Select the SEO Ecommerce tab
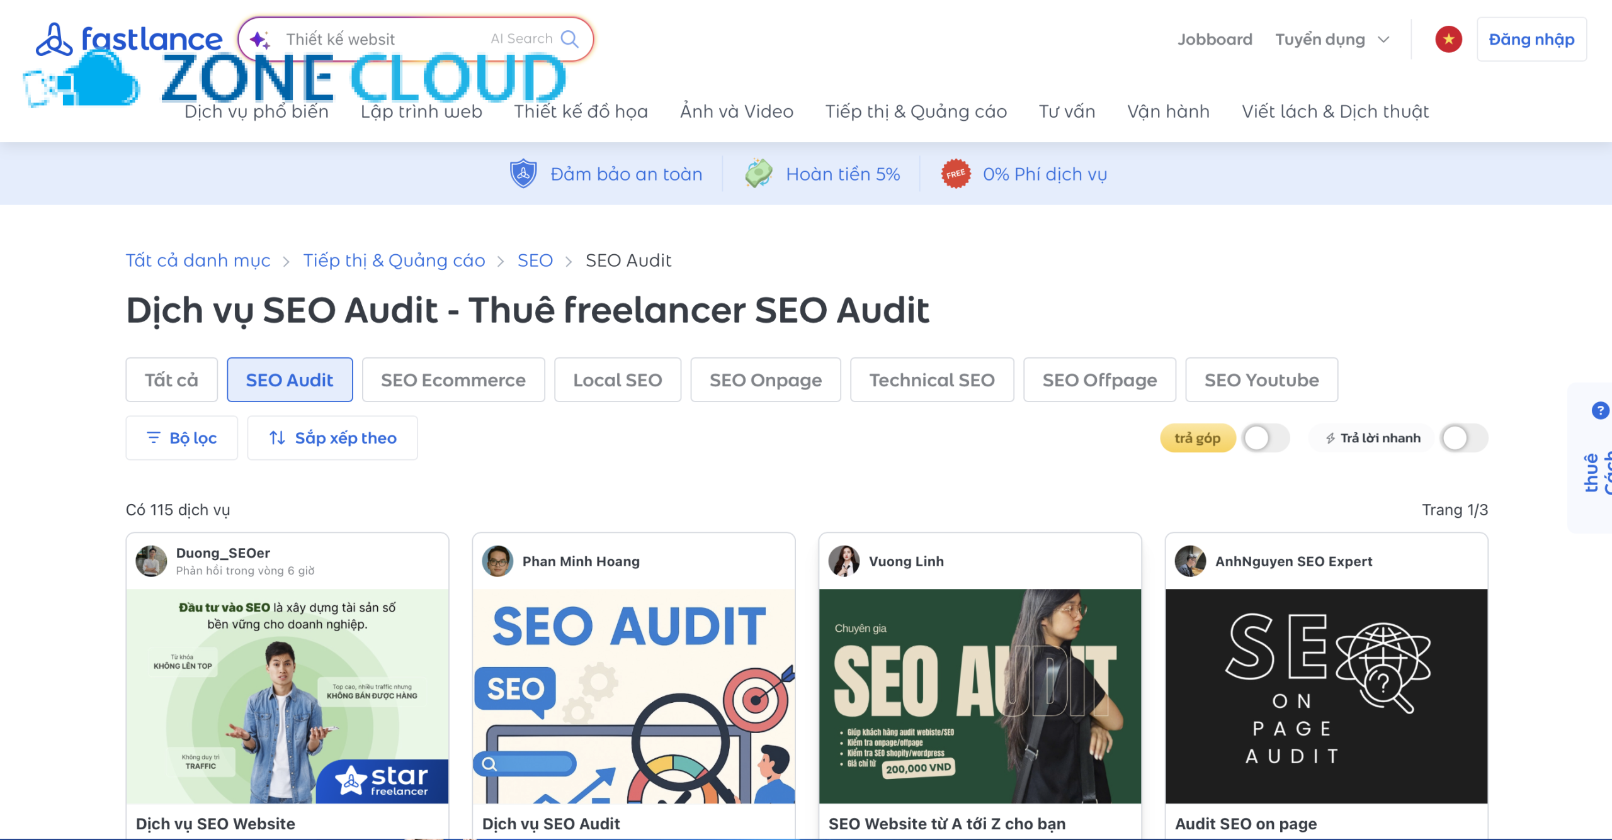Image resolution: width=1612 pixels, height=840 pixels. click(453, 380)
